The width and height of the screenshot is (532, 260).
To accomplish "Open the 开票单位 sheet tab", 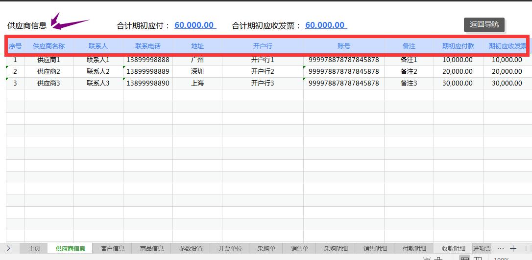I will pyautogui.click(x=230, y=248).
